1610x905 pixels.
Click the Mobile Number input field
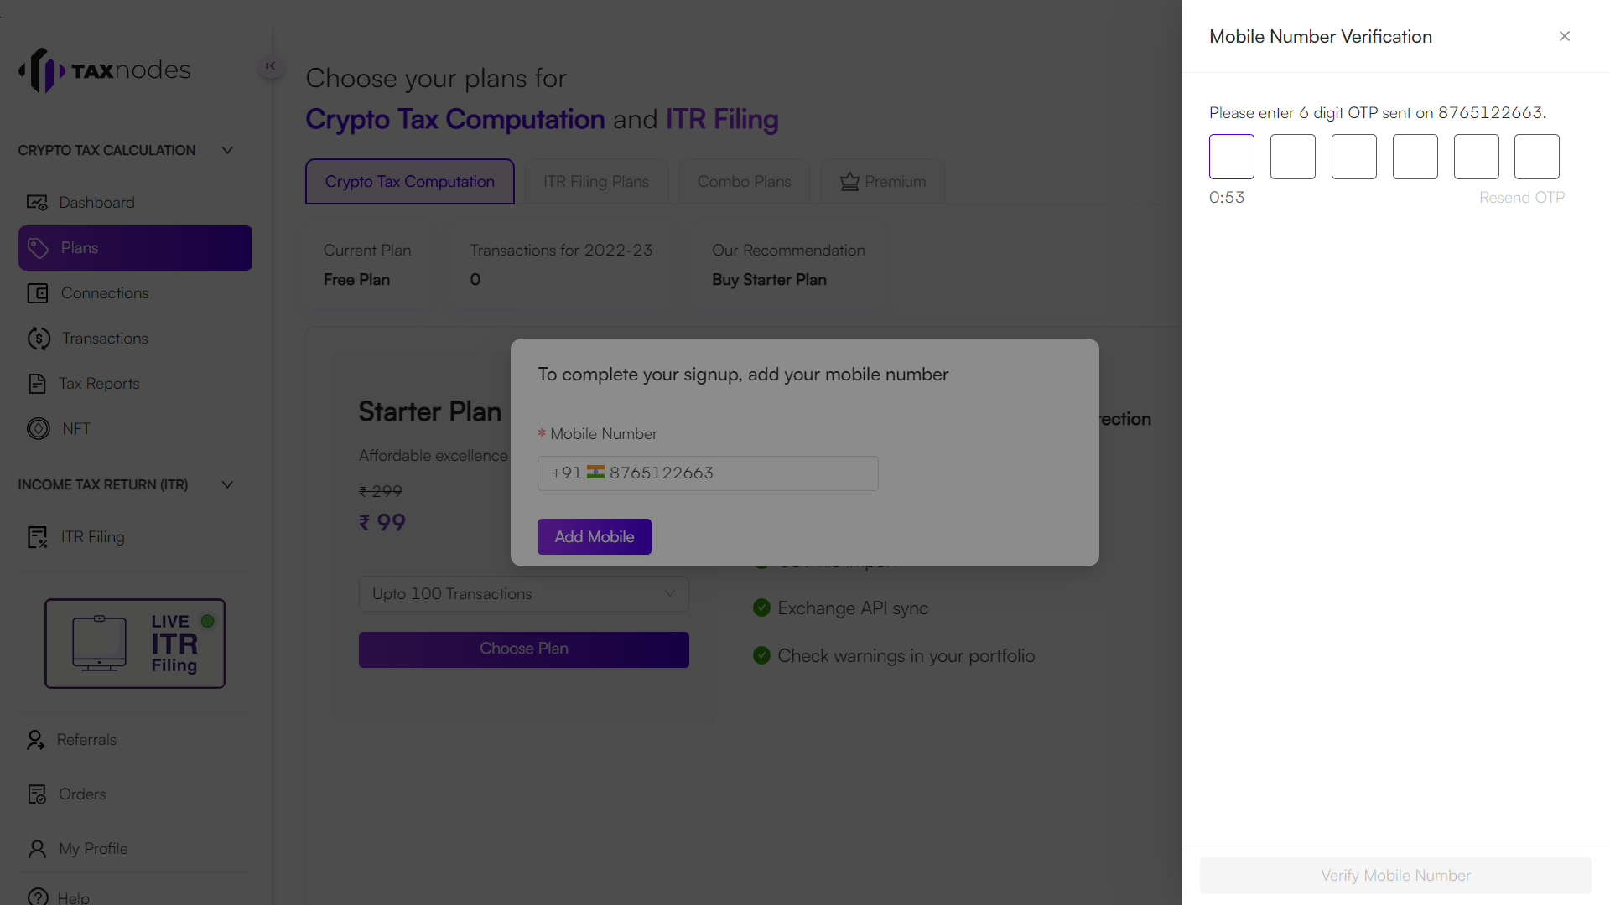point(708,473)
